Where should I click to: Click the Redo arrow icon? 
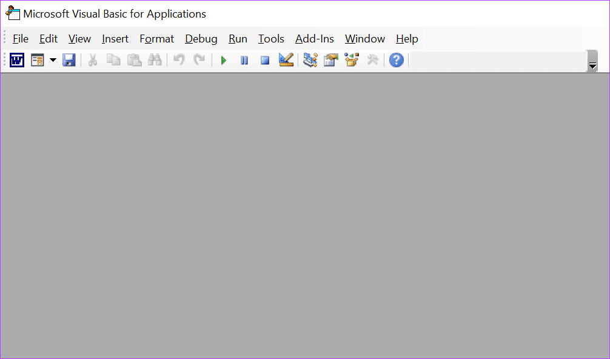point(199,60)
